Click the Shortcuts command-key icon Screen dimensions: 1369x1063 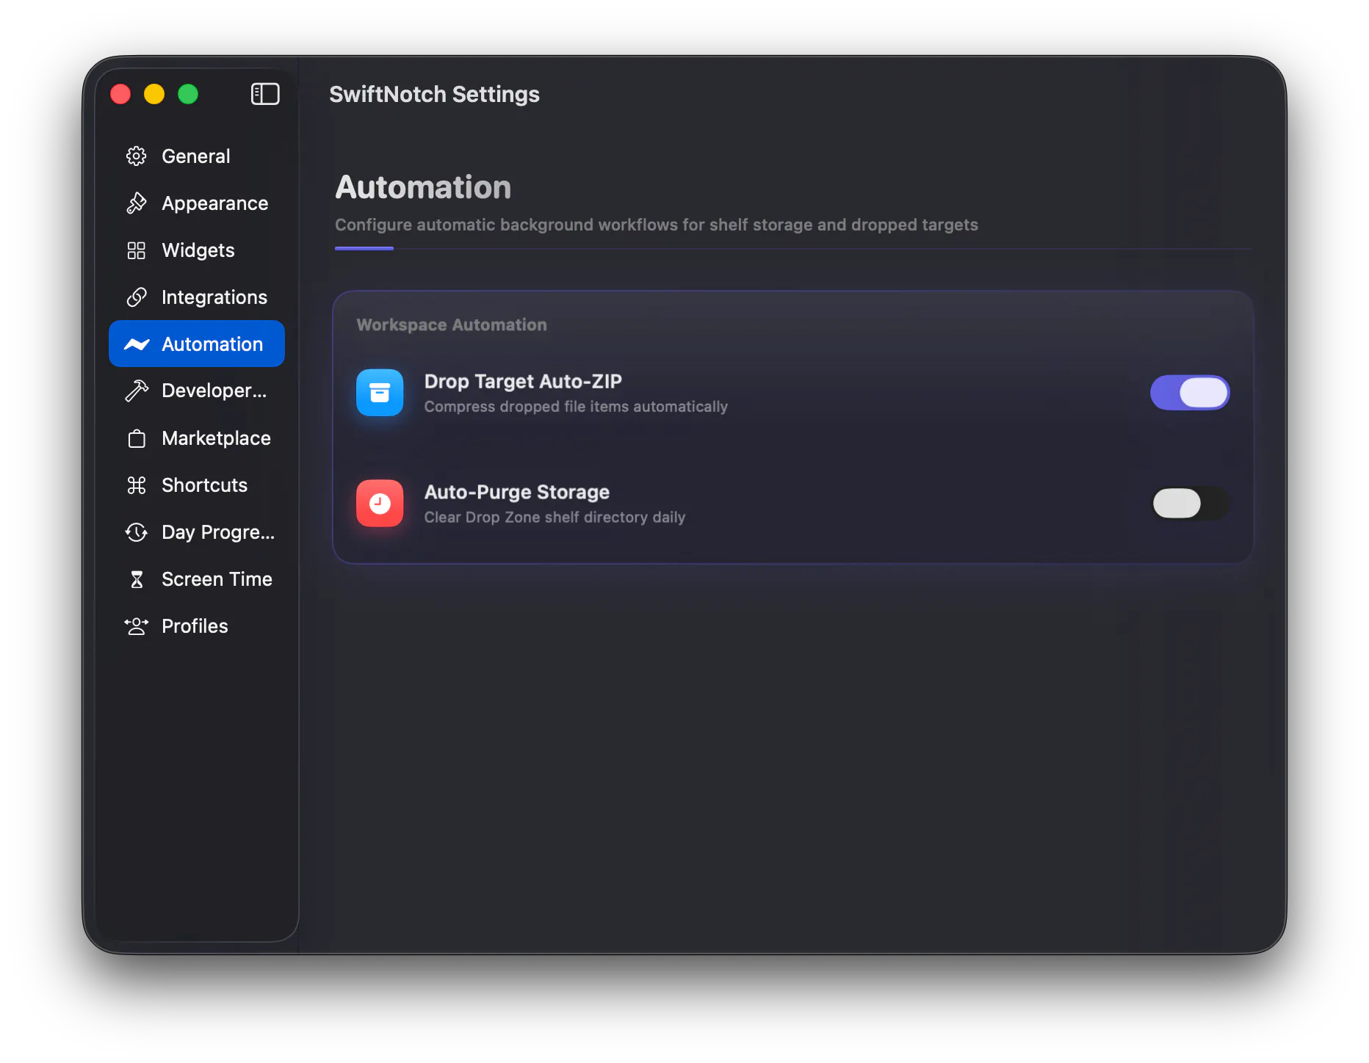point(137,485)
